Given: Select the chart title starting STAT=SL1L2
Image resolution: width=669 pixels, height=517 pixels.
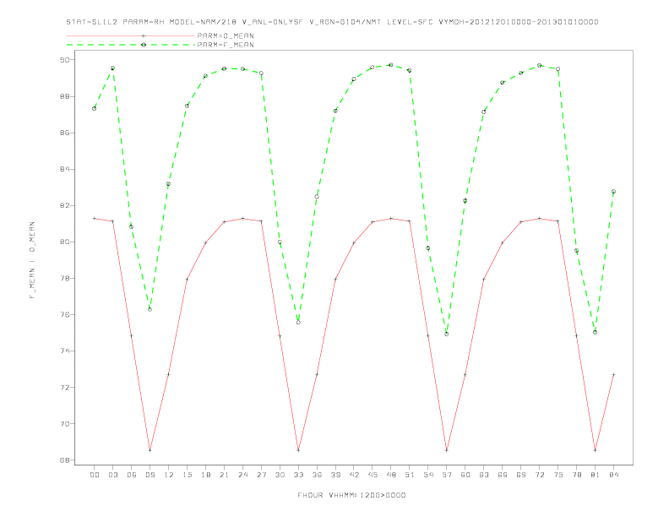Looking at the screenshot, I should pyautogui.click(x=332, y=22).
